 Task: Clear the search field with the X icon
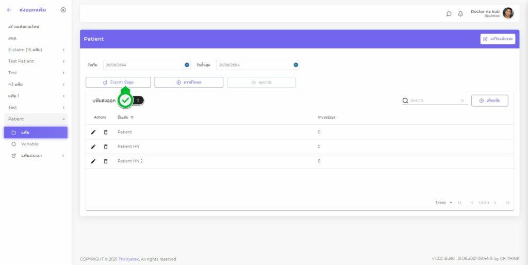pyautogui.click(x=462, y=101)
